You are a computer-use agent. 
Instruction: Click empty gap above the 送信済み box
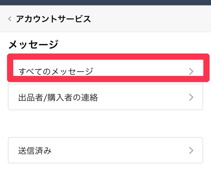click(x=105, y=123)
